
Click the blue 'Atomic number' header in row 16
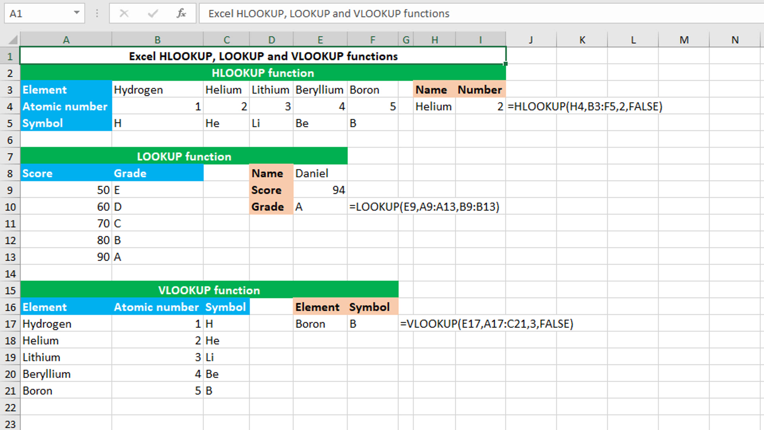[158, 307]
